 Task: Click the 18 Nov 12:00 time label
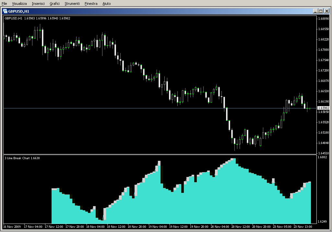(x=116, y=227)
